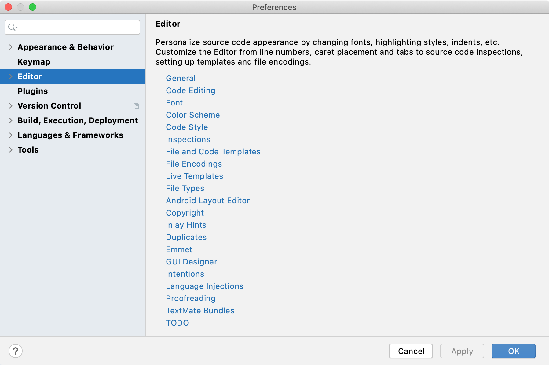Open the Proofreading link
Image resolution: width=549 pixels, height=365 pixels.
click(191, 298)
